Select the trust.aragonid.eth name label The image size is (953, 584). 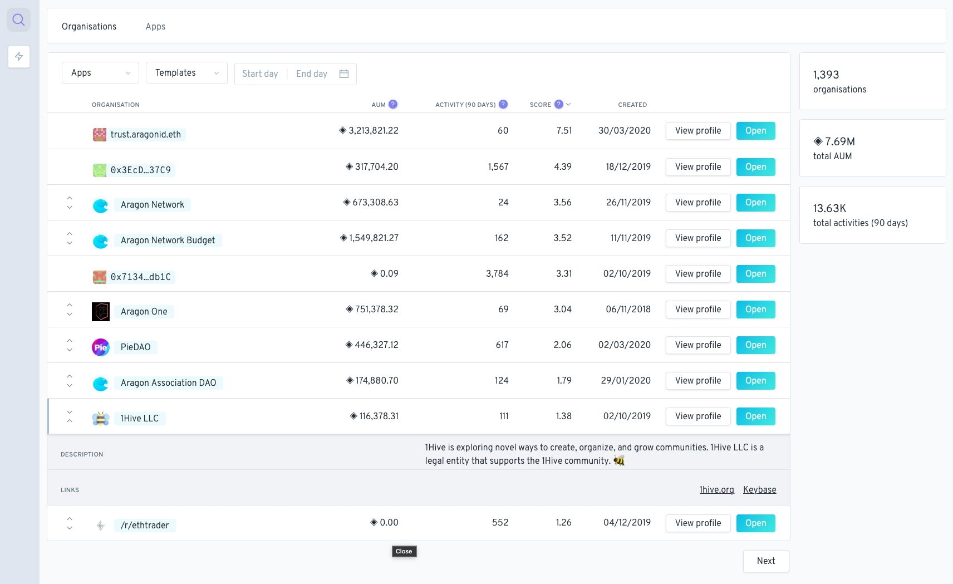[146, 134]
